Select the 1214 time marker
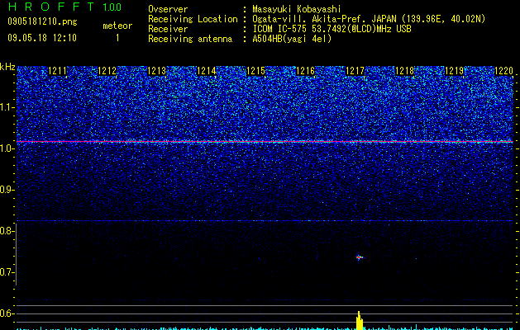 (207, 71)
